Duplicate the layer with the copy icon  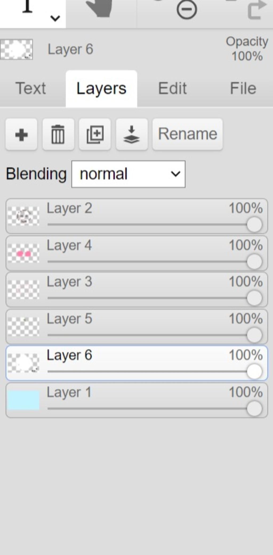(x=95, y=134)
